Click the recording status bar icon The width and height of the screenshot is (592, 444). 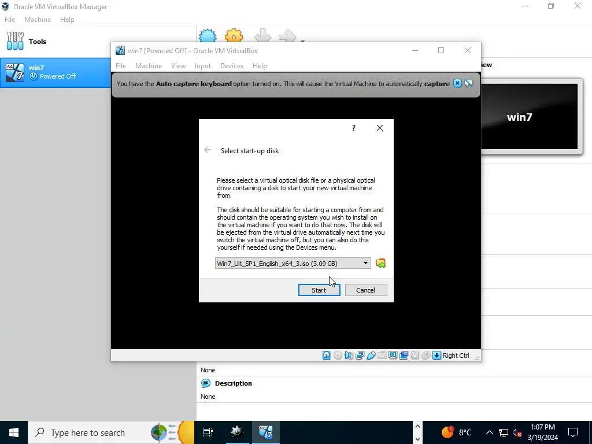[404, 356]
